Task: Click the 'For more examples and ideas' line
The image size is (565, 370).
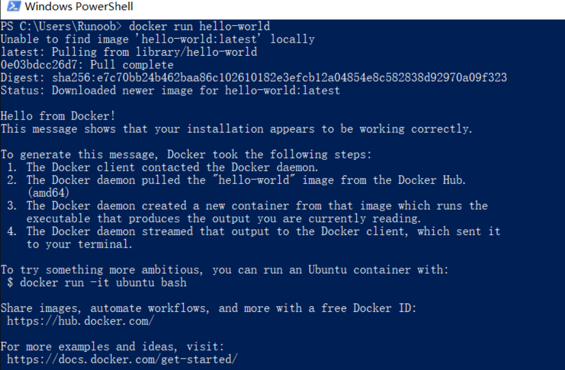Action: (x=112, y=347)
